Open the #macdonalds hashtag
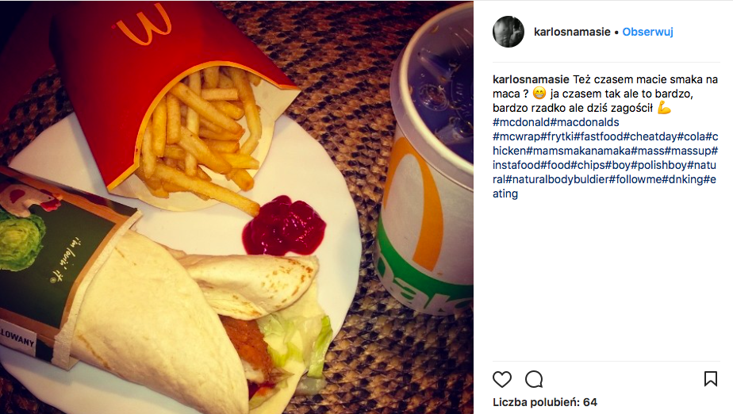This screenshot has height=414, width=733. (585, 122)
